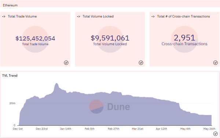Click the May 4th axis label
Screen dimensions: 220x138
[x=185, y=129]
